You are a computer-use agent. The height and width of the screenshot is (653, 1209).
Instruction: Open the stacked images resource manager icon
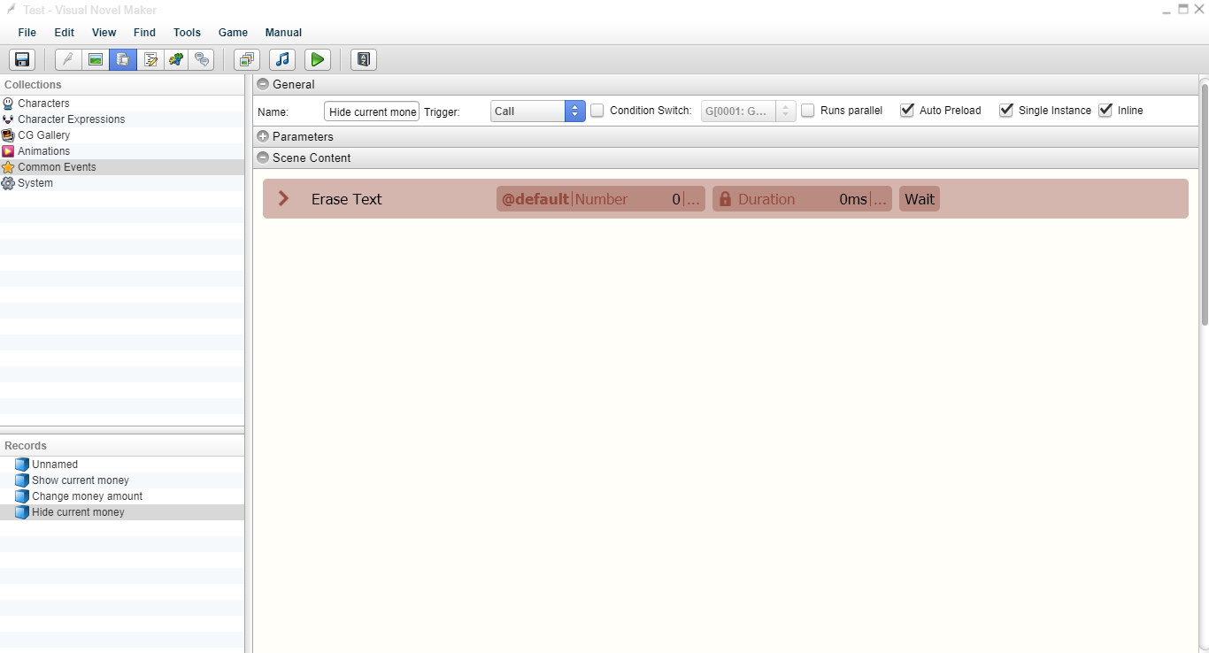pyautogui.click(x=247, y=59)
